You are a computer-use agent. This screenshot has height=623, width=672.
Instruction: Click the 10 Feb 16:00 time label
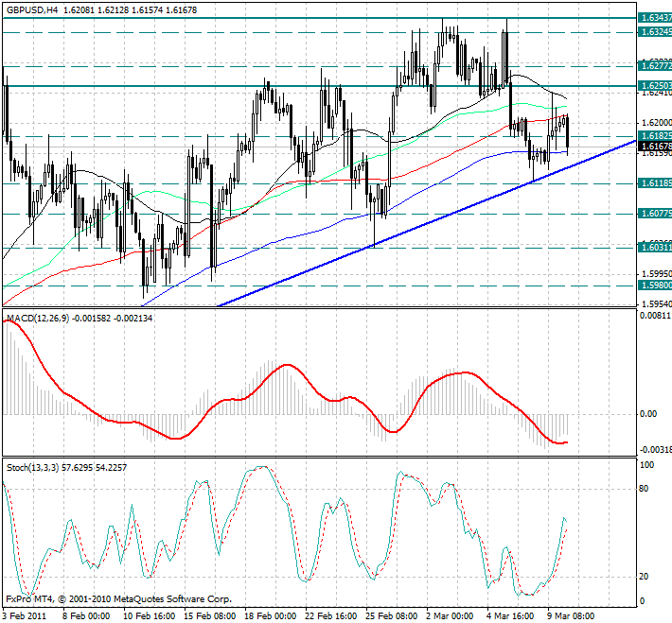click(149, 616)
